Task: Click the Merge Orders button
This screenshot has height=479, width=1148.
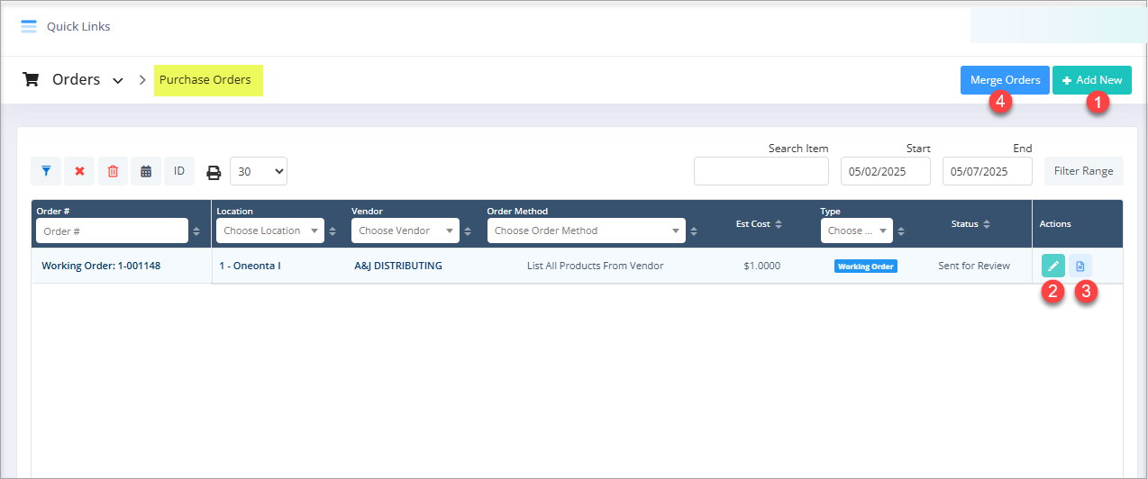Action: [x=1005, y=80]
